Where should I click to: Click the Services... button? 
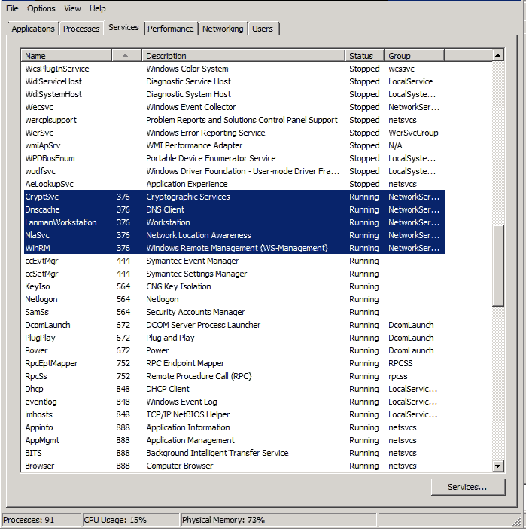coord(467,487)
